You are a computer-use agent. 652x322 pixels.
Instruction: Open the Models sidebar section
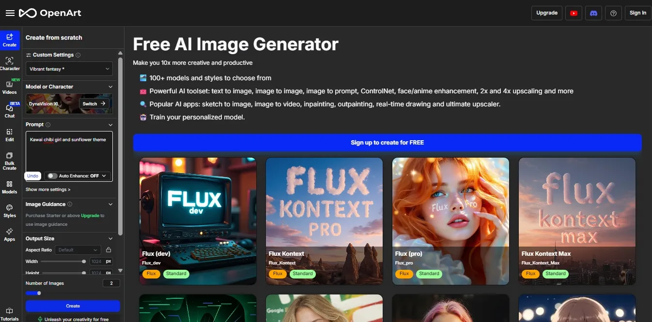coord(10,188)
